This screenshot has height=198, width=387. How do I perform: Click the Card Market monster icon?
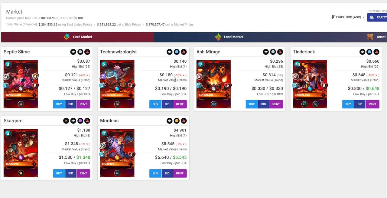tap(67, 37)
